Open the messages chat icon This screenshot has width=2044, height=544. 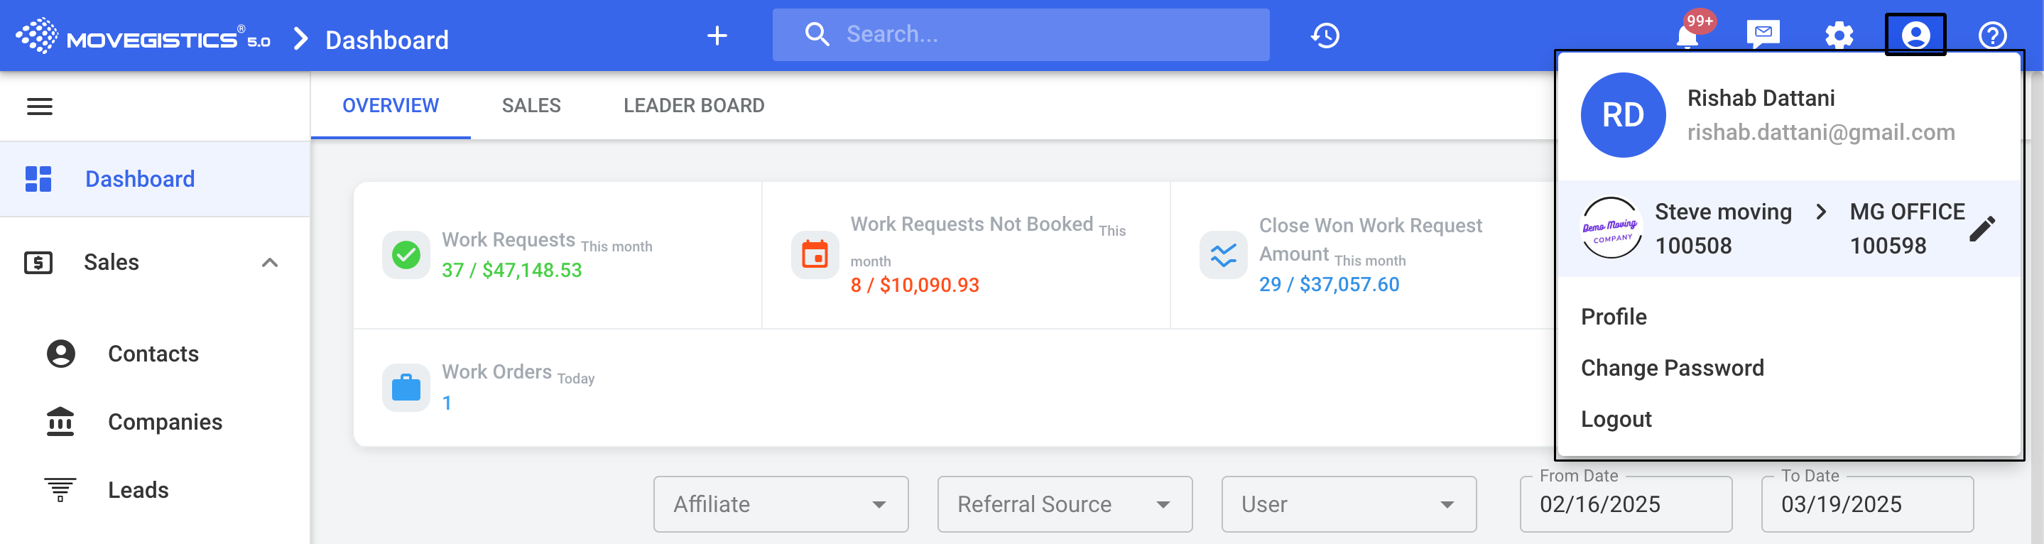click(x=1762, y=35)
